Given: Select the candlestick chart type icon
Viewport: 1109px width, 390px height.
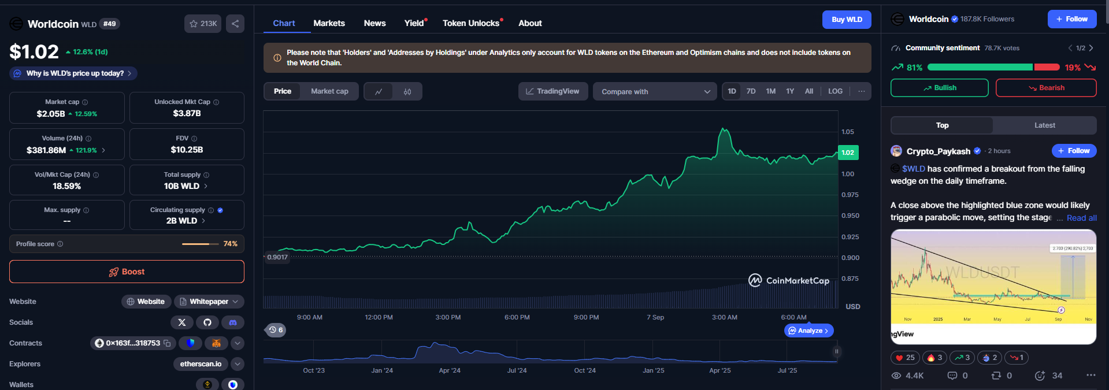Looking at the screenshot, I should (407, 91).
